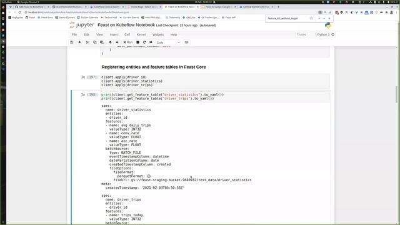
Task: Open the Cell menu
Action: tap(127, 34)
